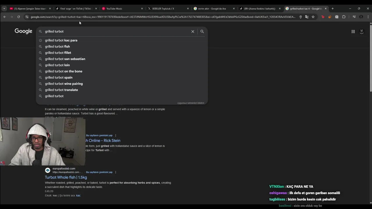Viewport: 372px width, 209px height.
Task: Bookmark this page with the star icon
Action: pyautogui.click(x=313, y=17)
